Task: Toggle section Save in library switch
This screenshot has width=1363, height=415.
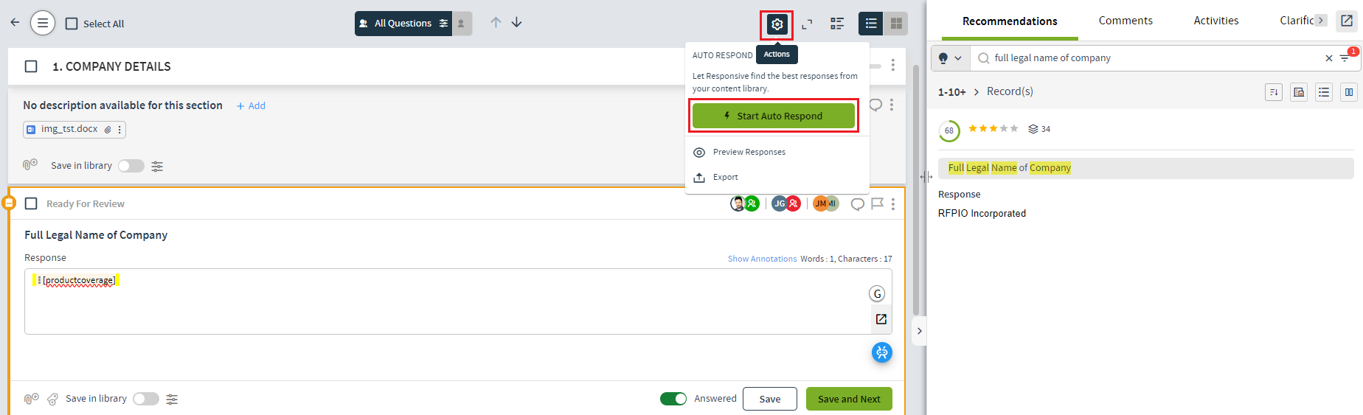Action: tap(131, 166)
